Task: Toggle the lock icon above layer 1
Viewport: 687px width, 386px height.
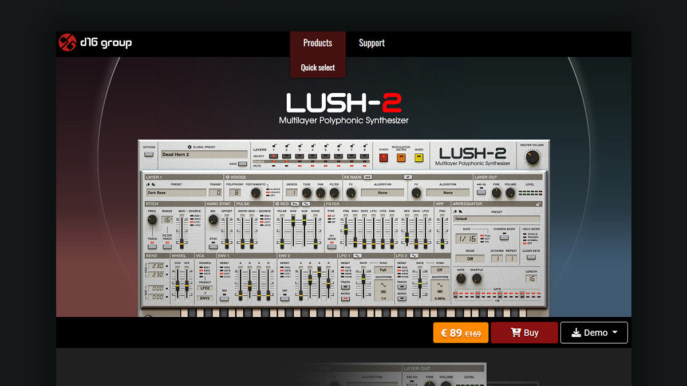Action: click(274, 145)
